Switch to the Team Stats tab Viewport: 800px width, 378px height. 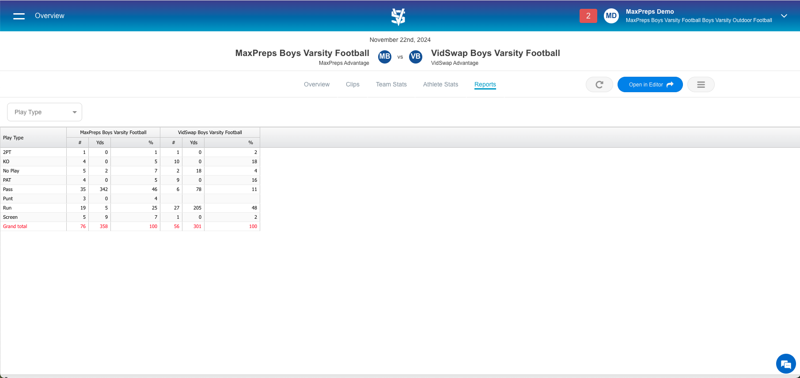tap(391, 84)
